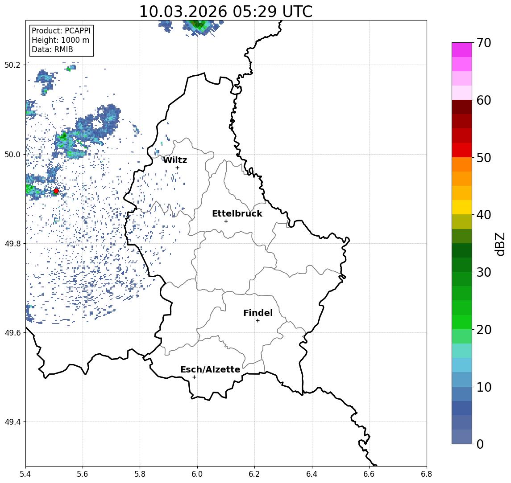Click the dBZ colorbar label
Viewport: 511px width, 483px height.
tap(500, 244)
